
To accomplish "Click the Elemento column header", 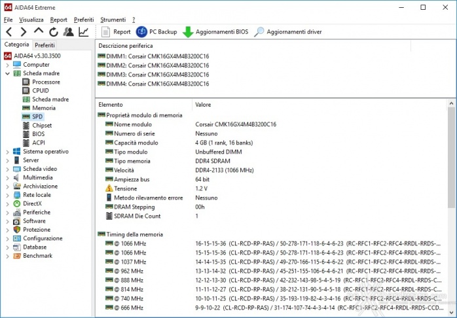I will point(144,105).
